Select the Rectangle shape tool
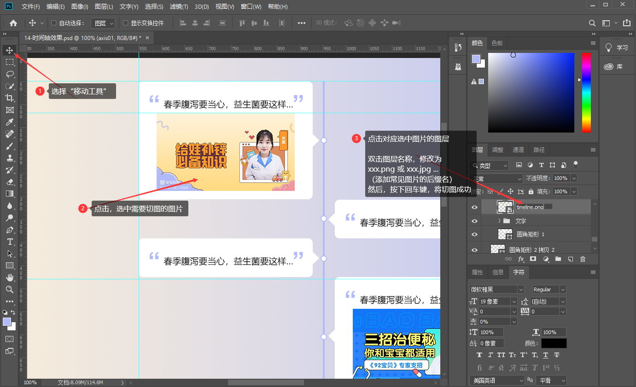 click(10, 266)
